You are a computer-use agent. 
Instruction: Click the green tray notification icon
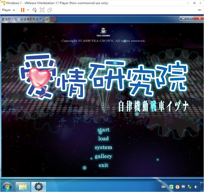click(171, 187)
